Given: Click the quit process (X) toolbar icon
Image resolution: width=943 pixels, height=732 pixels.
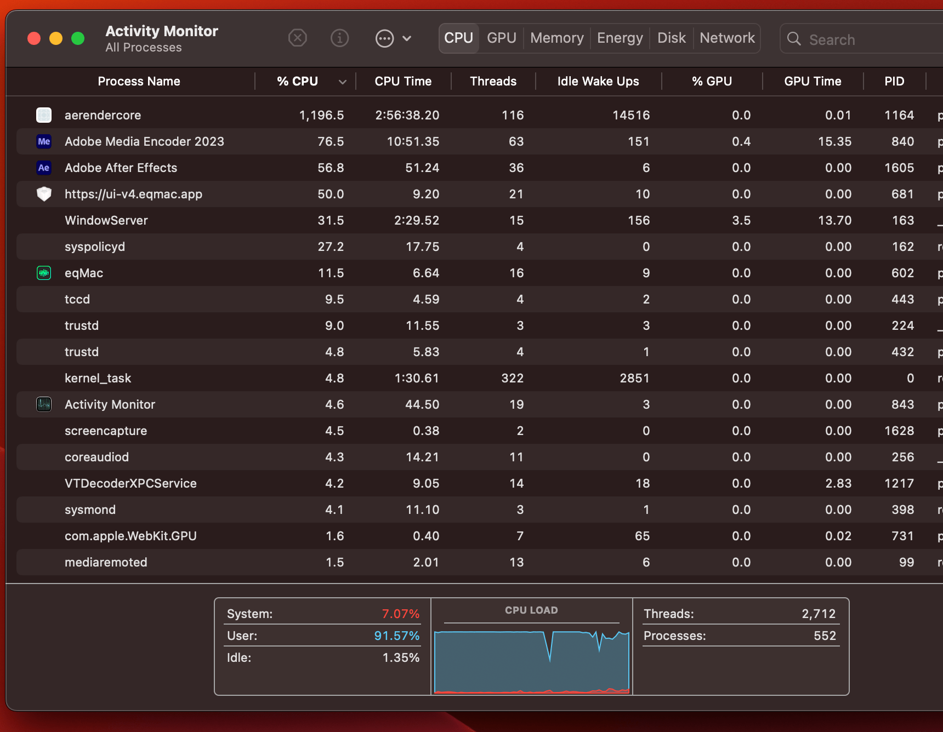Looking at the screenshot, I should pos(298,38).
